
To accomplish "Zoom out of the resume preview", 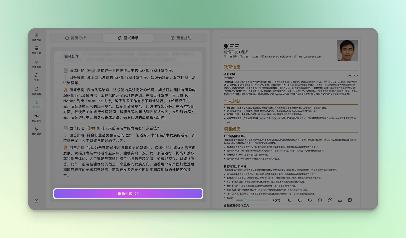I will (x=300, y=200).
